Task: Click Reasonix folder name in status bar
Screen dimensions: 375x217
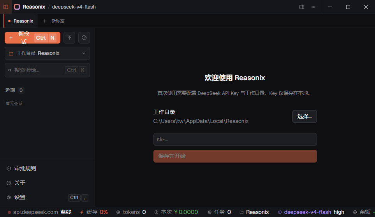Action: [257, 212]
